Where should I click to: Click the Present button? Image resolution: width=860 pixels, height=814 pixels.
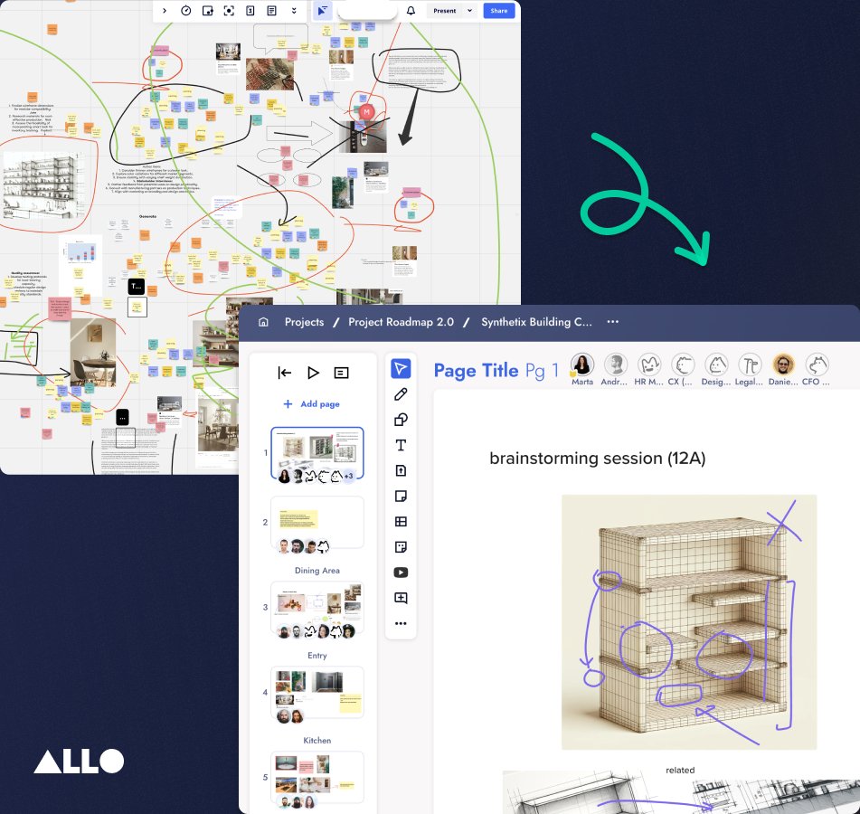click(444, 11)
